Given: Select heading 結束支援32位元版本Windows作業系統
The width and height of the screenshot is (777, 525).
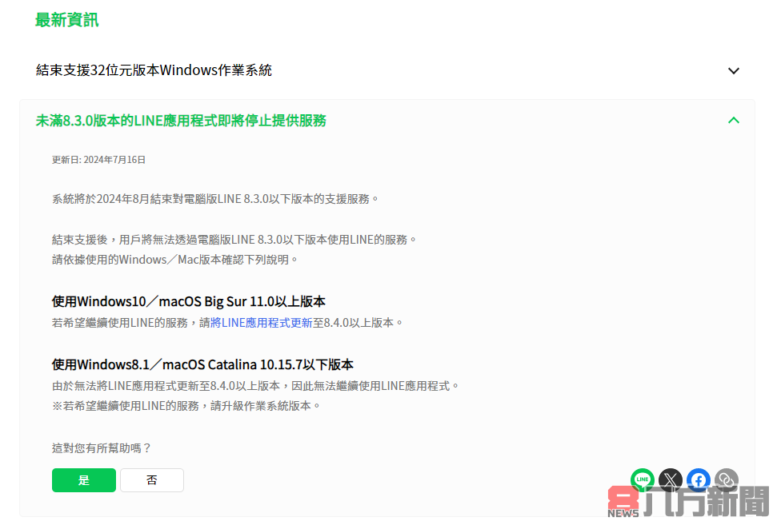Looking at the screenshot, I should tap(154, 70).
